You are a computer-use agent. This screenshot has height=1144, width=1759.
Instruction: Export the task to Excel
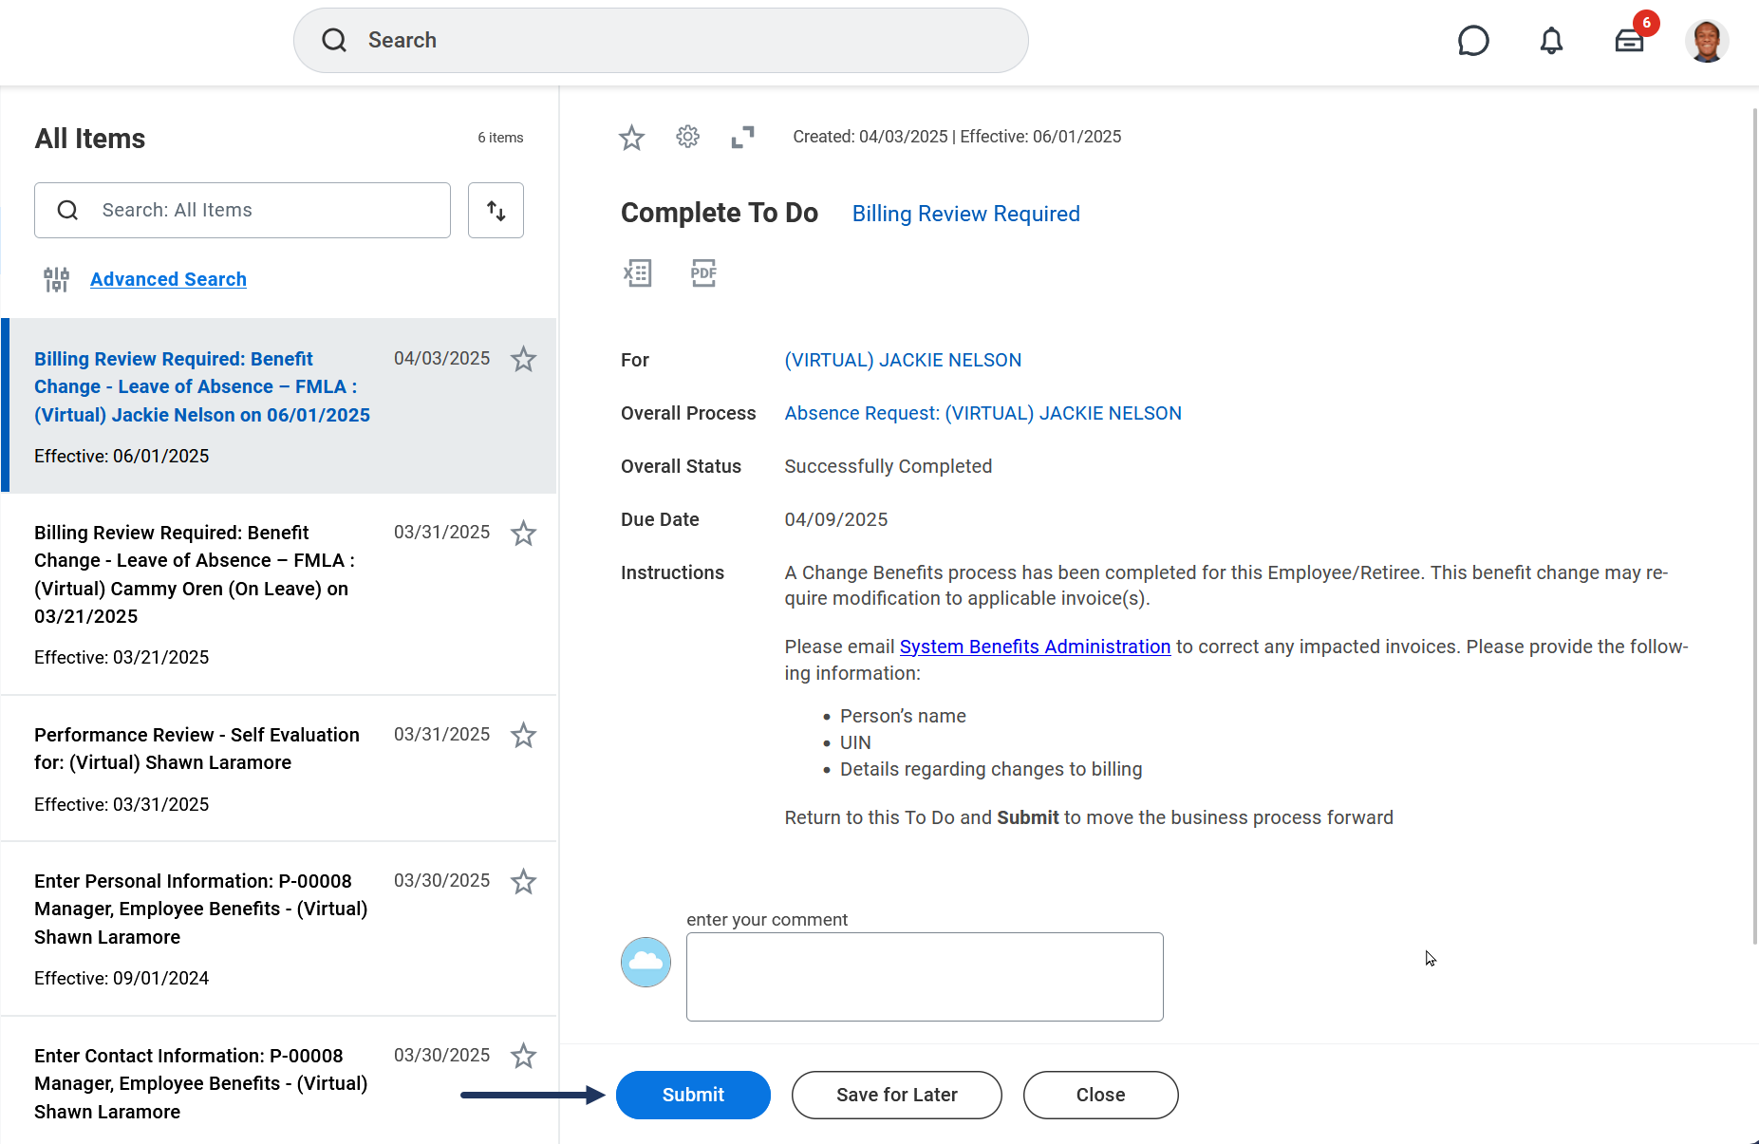click(637, 273)
